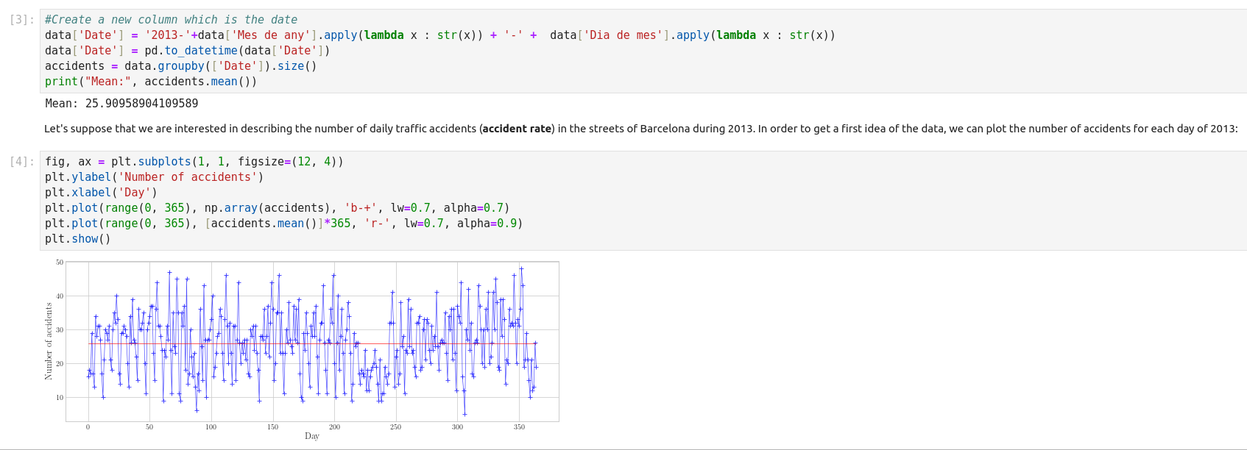Click the cell 4 execution prompt
Screen dimensions: 1247x450
pos(21,162)
